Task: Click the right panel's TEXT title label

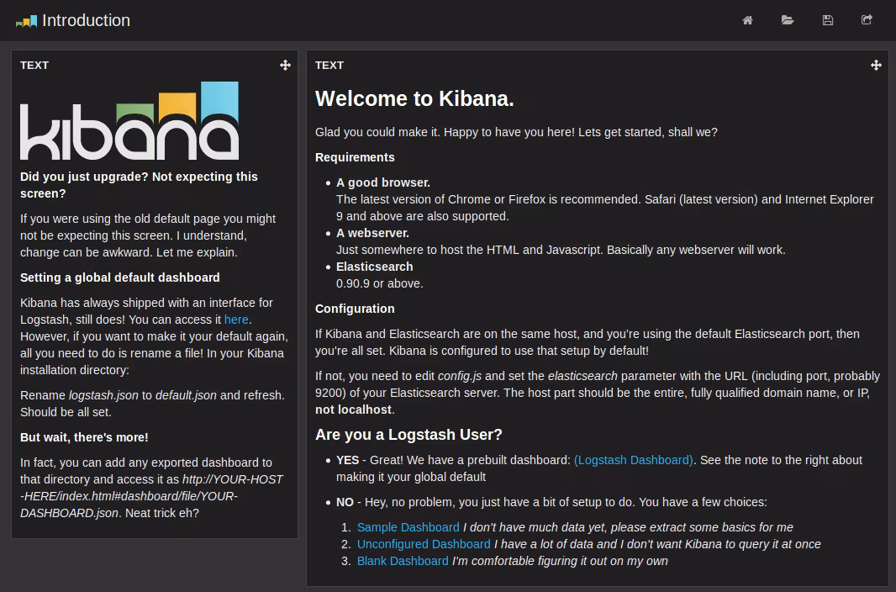Action: (x=329, y=65)
